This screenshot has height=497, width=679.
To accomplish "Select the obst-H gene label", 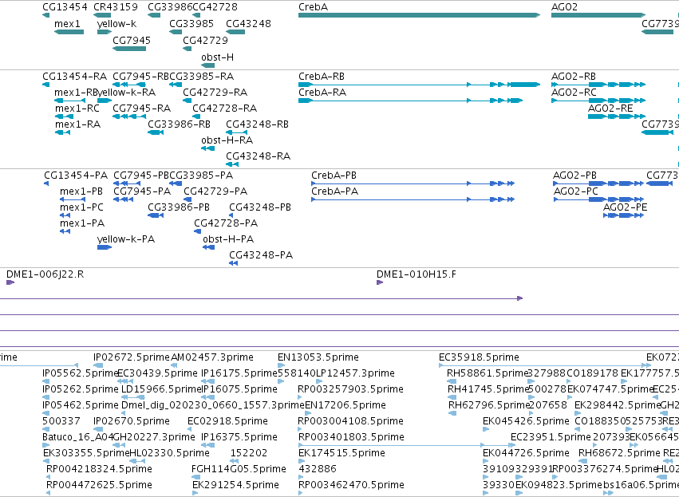I will point(217,57).
